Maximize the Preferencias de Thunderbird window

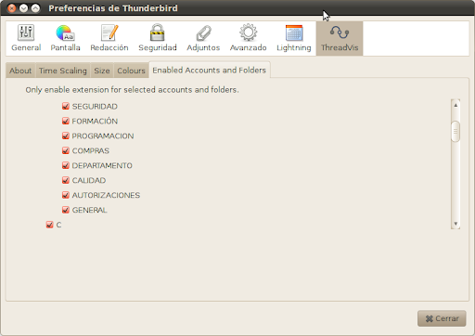(x=36, y=8)
